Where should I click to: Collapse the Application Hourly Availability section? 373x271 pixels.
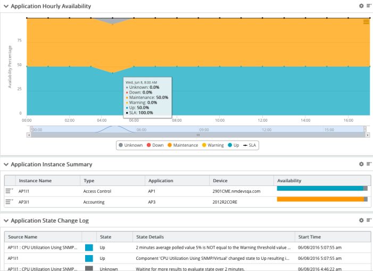click(x=6, y=6)
